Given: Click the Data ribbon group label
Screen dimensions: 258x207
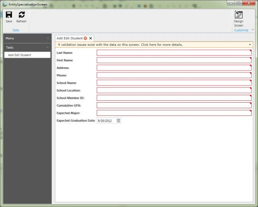Looking at the screenshot, I should [x=16, y=30].
